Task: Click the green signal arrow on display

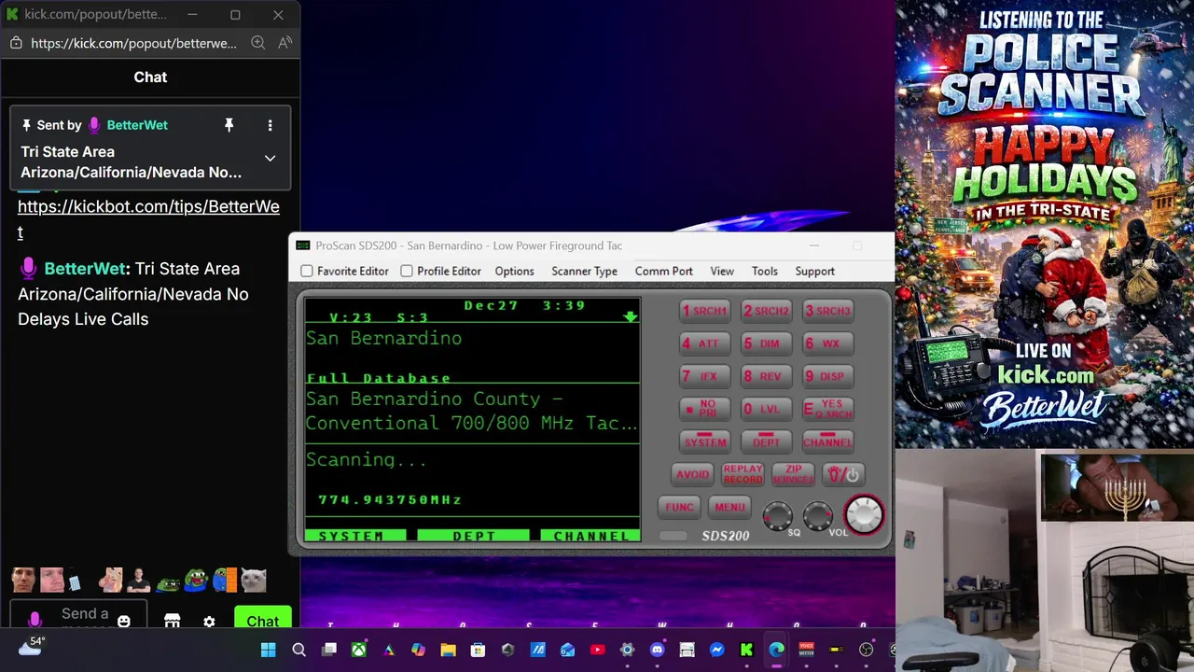Action: [631, 316]
